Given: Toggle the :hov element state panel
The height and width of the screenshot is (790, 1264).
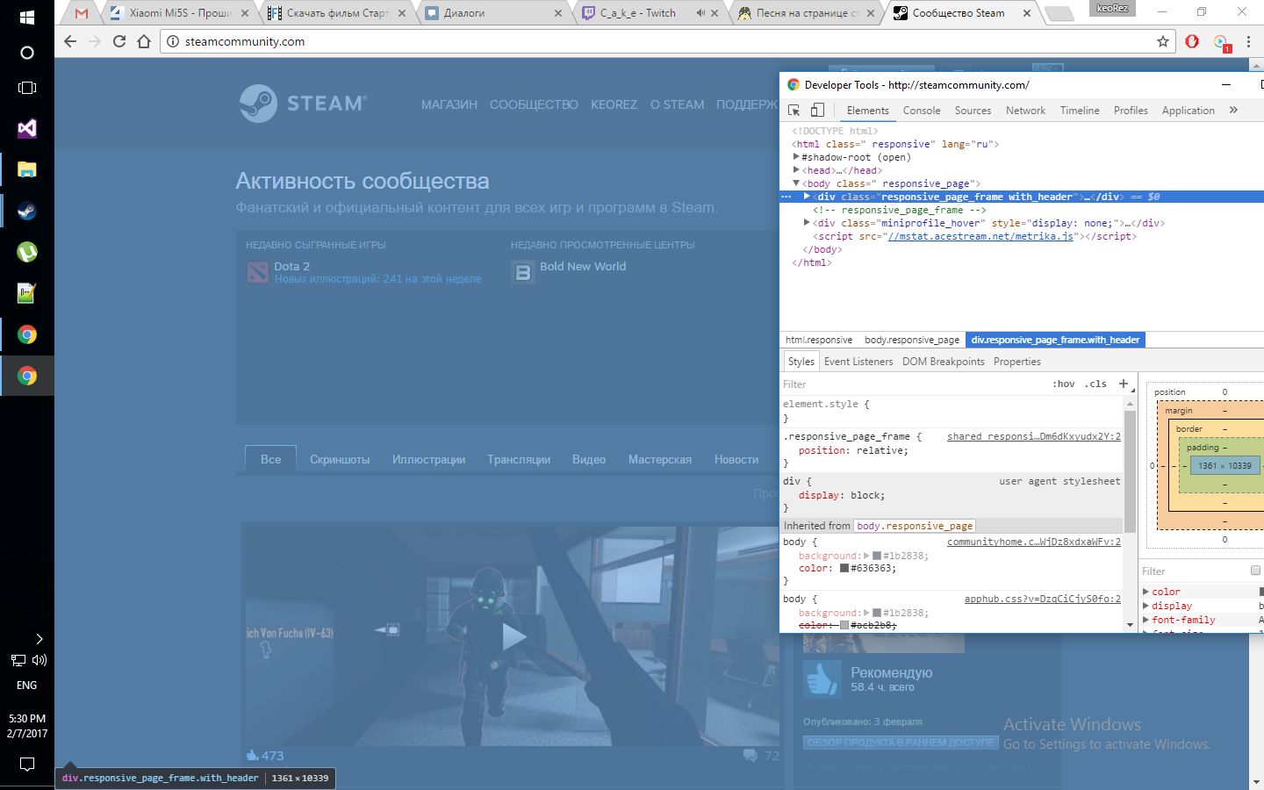Looking at the screenshot, I should pyautogui.click(x=1064, y=384).
